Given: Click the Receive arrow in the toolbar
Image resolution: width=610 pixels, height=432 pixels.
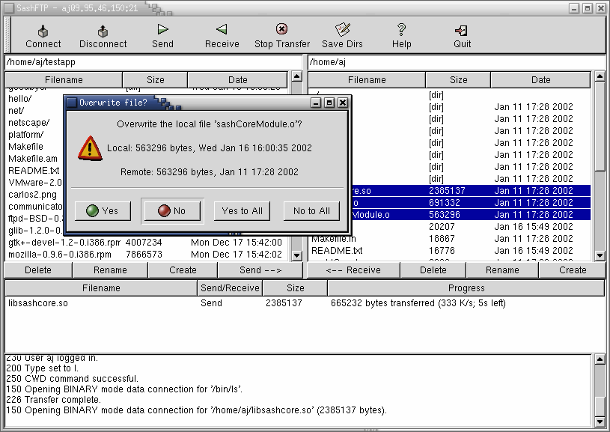Looking at the screenshot, I should [x=222, y=29].
